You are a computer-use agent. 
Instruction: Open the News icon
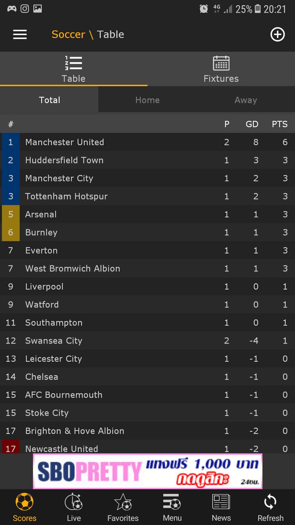[x=221, y=502]
